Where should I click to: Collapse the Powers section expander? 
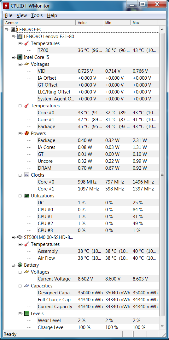tap(20, 133)
